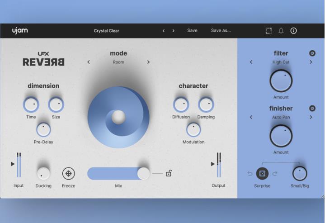Open the Crystal Clear preset name
Image resolution: width=325 pixels, height=223 pixels.
click(x=106, y=31)
